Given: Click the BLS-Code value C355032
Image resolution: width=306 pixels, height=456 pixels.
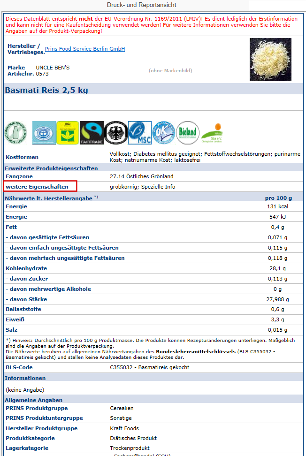Looking at the screenshot, I should 149,367.
